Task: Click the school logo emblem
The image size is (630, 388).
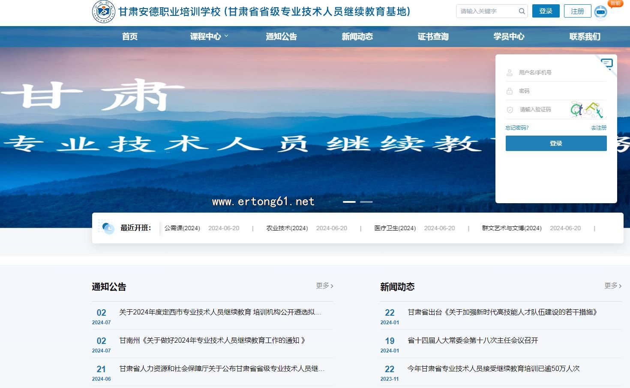Action: tap(103, 12)
